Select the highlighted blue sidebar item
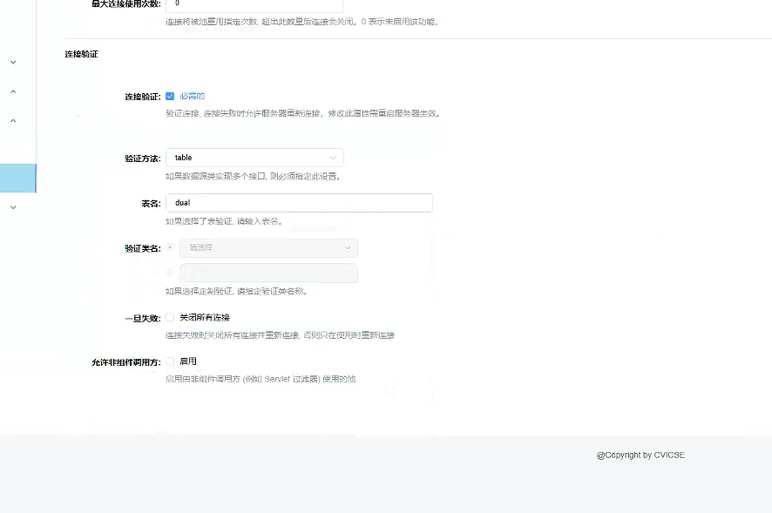 coord(17,178)
